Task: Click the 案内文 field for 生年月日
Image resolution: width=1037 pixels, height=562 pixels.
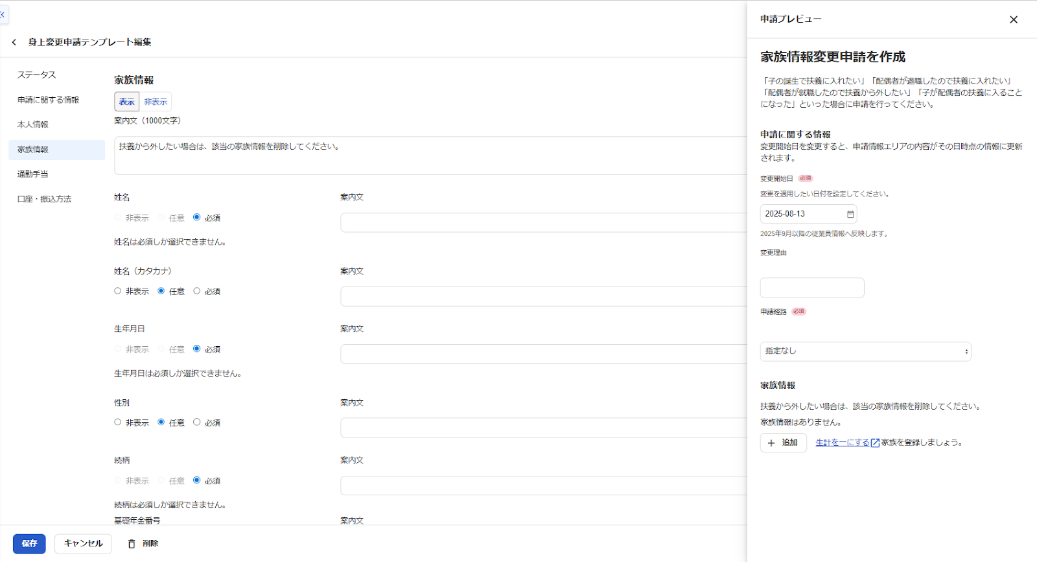Action: pos(544,354)
